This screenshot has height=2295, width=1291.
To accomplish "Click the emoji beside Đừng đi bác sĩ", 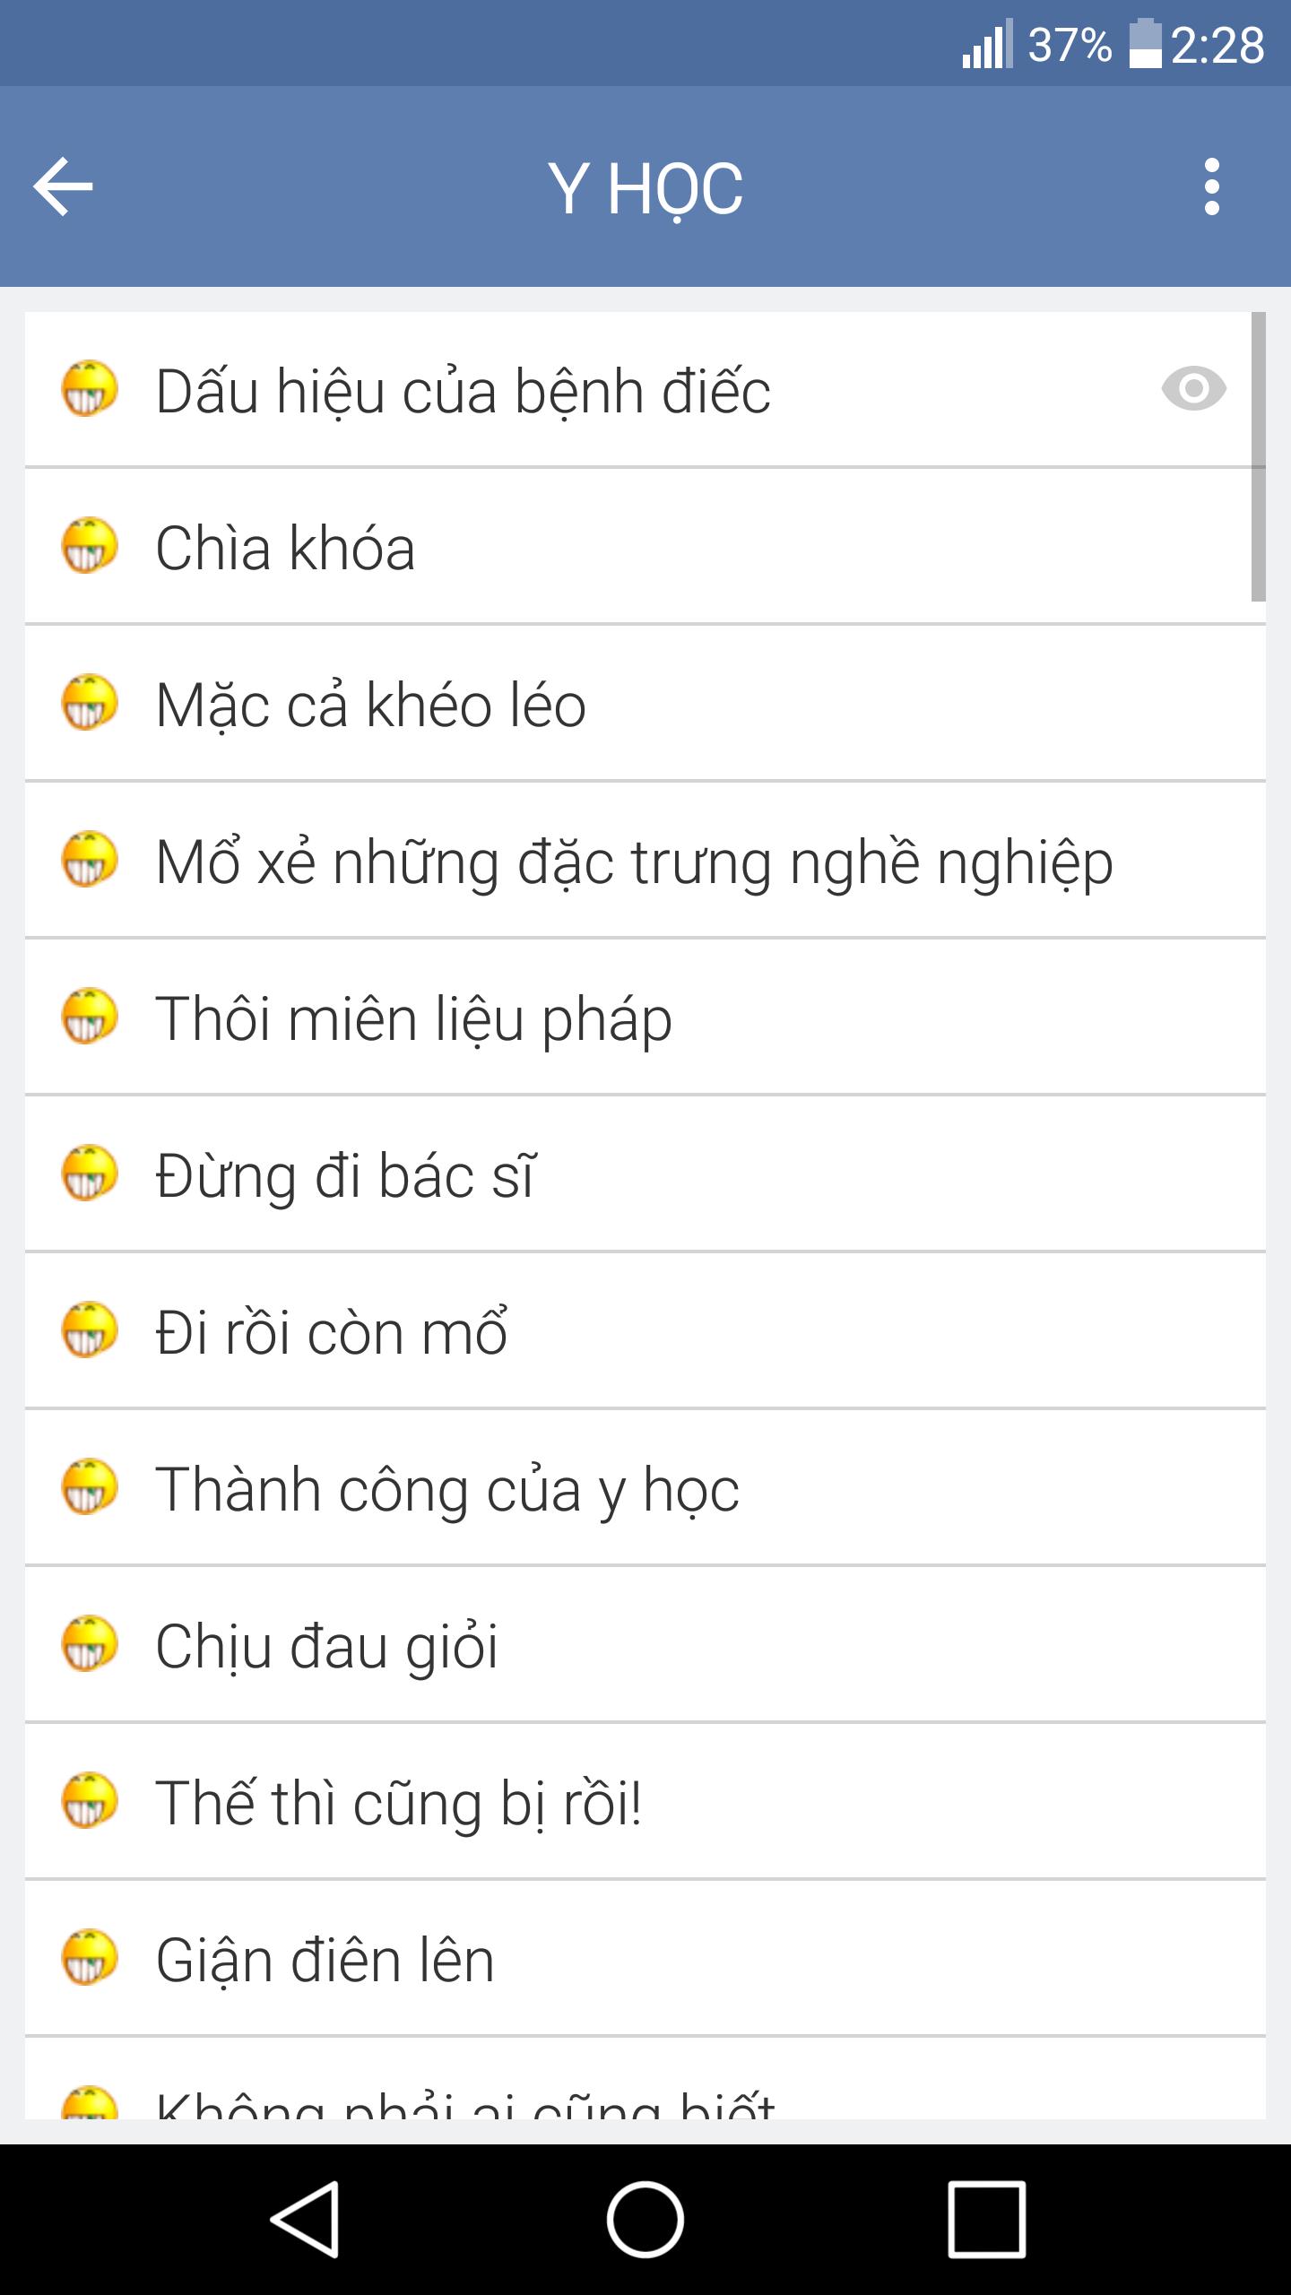I will tap(89, 1173).
